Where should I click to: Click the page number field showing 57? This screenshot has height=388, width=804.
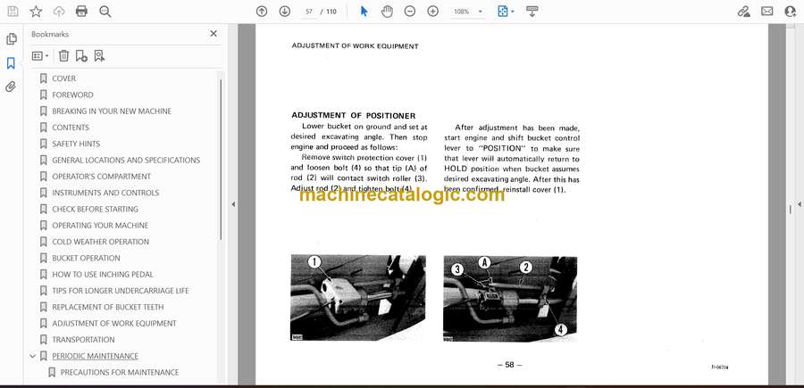tap(309, 12)
